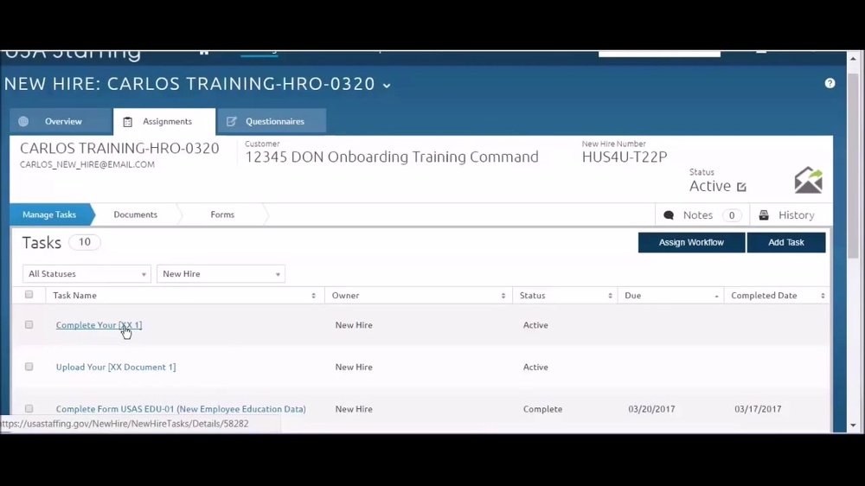865x486 pixels.
Task: Open the help question mark icon
Action: coord(830,83)
